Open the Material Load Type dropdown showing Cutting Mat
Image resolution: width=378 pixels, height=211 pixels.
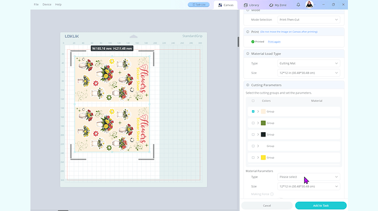[x=308, y=63]
